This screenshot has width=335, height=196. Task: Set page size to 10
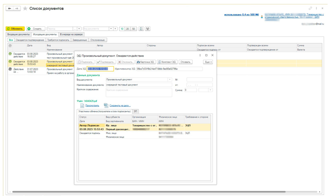point(122,29)
